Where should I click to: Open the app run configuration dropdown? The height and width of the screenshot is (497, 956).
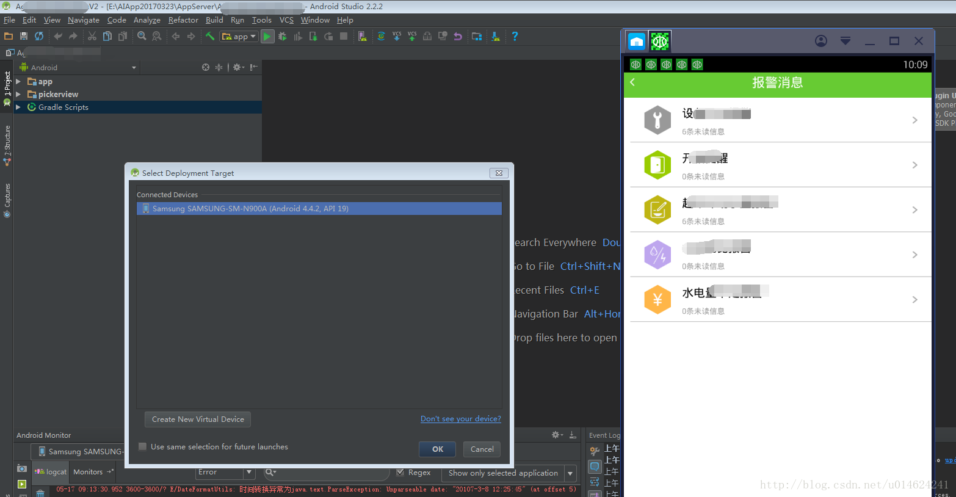(x=239, y=37)
